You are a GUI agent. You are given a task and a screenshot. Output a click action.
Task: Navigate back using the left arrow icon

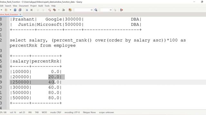(x=38, y=10)
